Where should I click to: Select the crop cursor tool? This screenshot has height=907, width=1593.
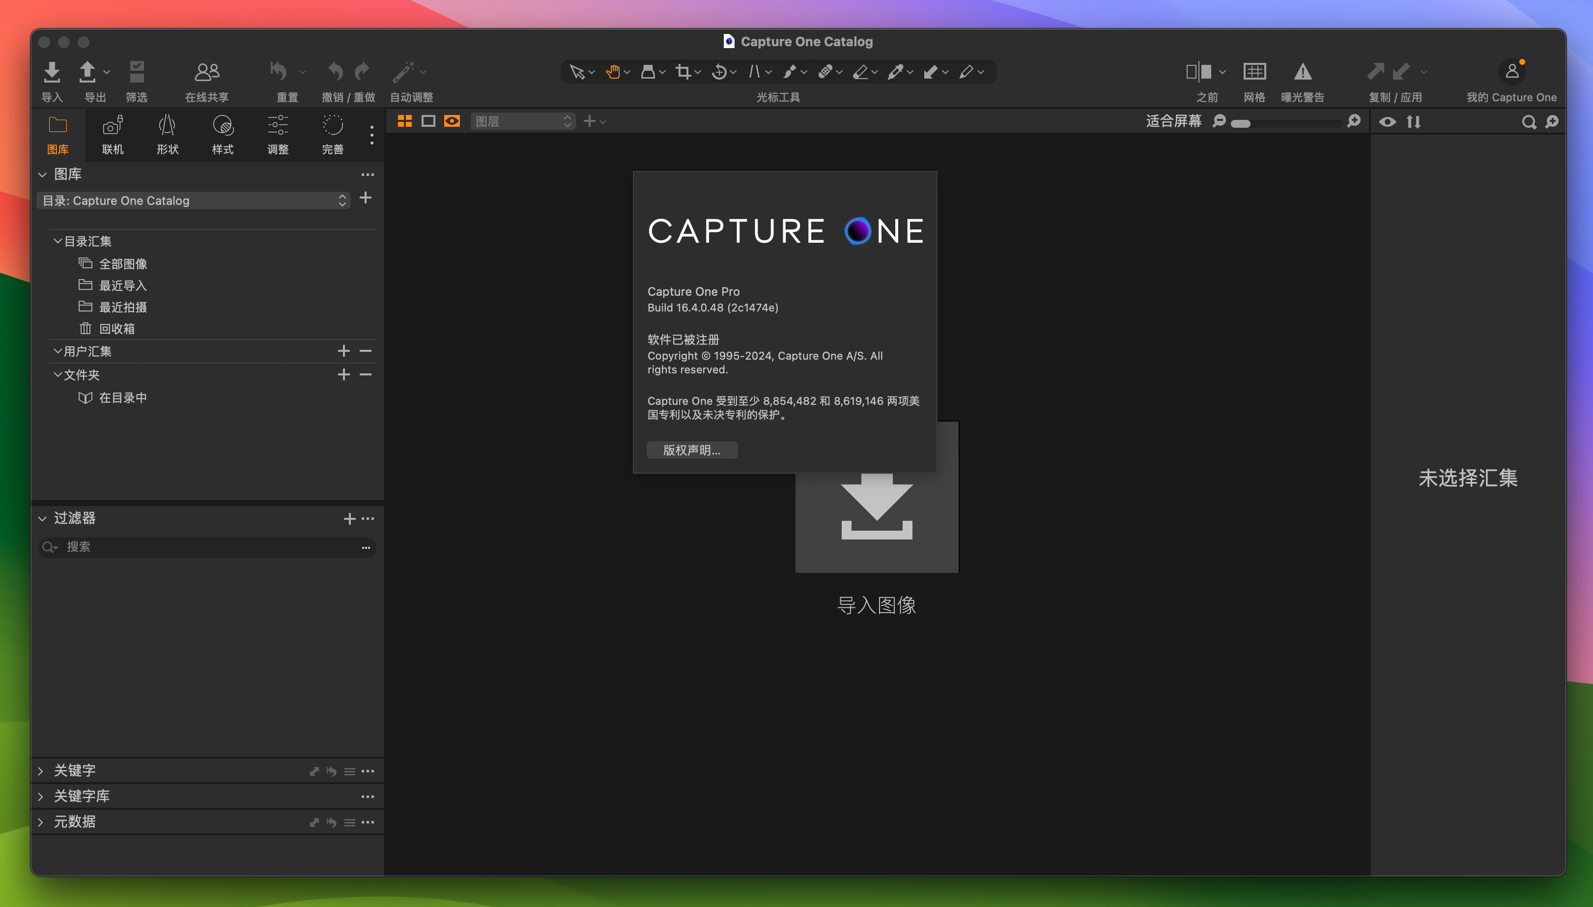[683, 72]
